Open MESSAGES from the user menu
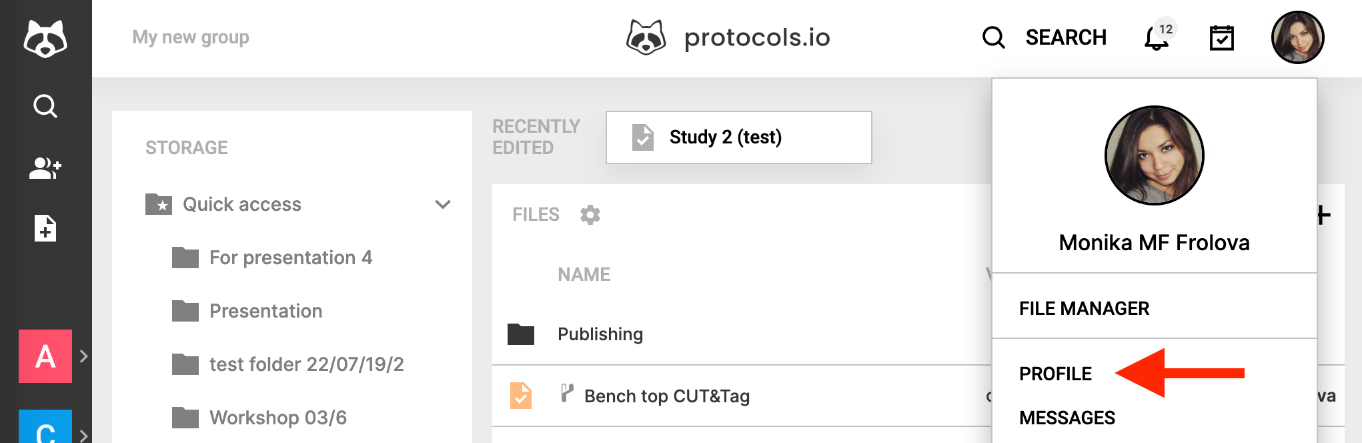This screenshot has width=1362, height=443. [x=1067, y=418]
